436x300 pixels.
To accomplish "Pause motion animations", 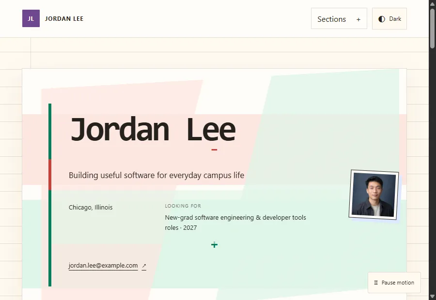I will pos(394,283).
